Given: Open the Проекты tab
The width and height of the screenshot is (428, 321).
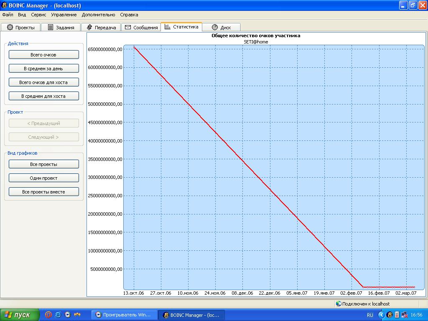Looking at the screenshot, I should tap(21, 27).
